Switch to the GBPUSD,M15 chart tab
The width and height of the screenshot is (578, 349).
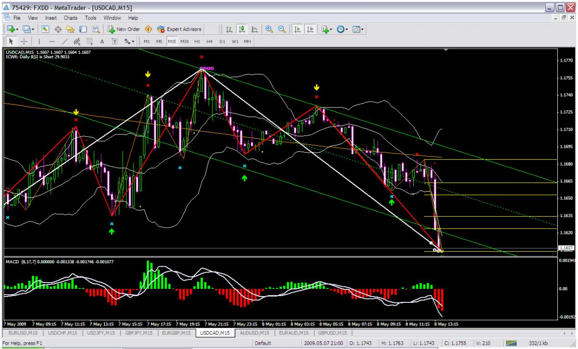(x=332, y=333)
